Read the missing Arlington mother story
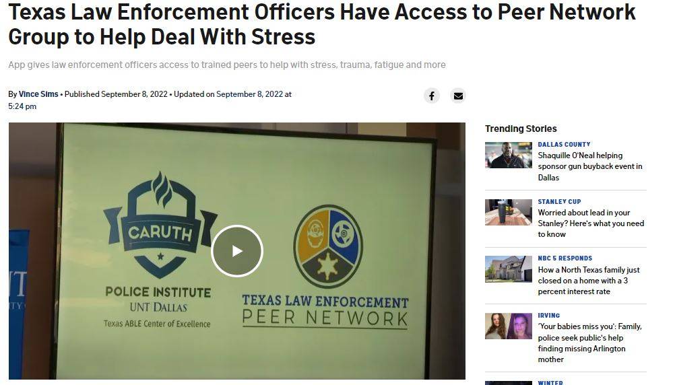 click(x=589, y=343)
